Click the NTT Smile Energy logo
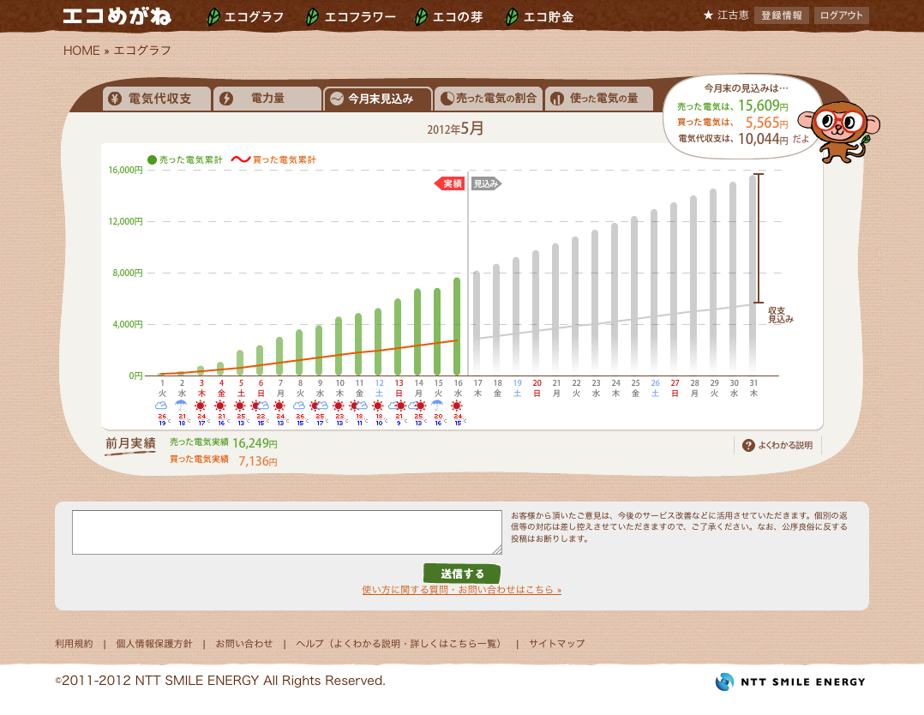 pos(789,682)
